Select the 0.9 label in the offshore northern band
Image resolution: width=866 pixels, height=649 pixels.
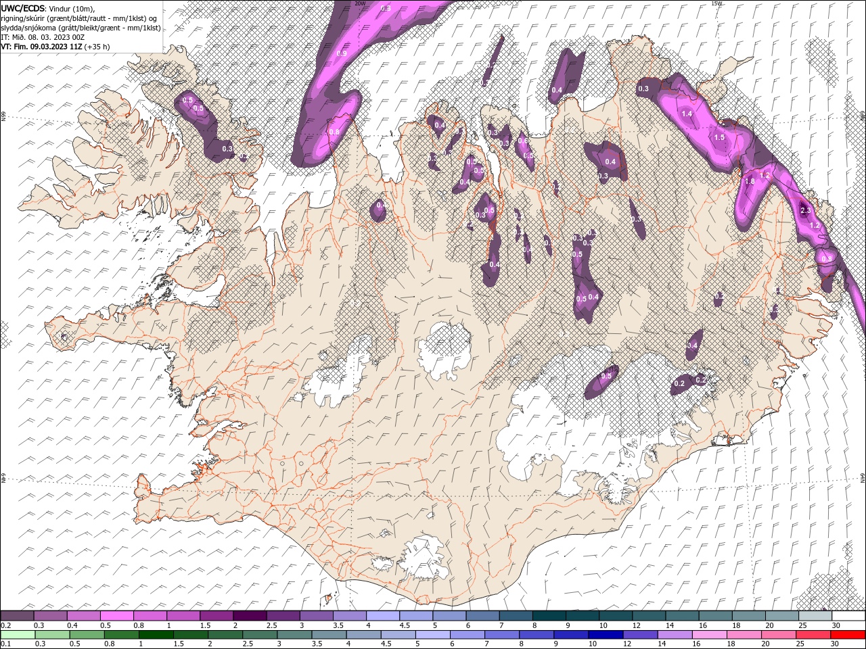pyautogui.click(x=342, y=53)
